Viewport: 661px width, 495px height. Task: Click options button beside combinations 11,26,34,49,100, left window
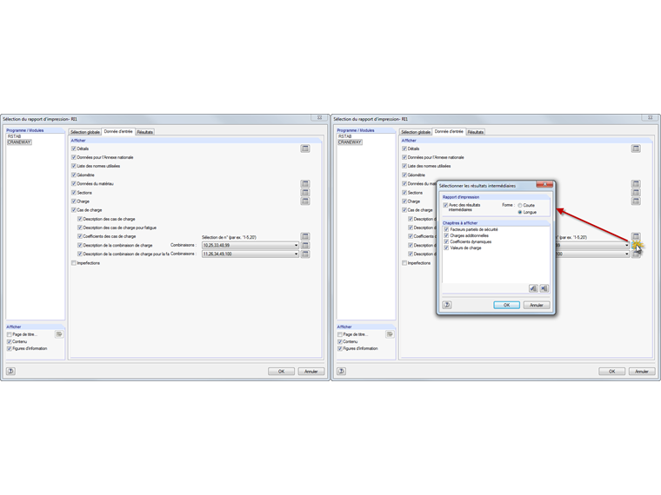tap(305, 254)
